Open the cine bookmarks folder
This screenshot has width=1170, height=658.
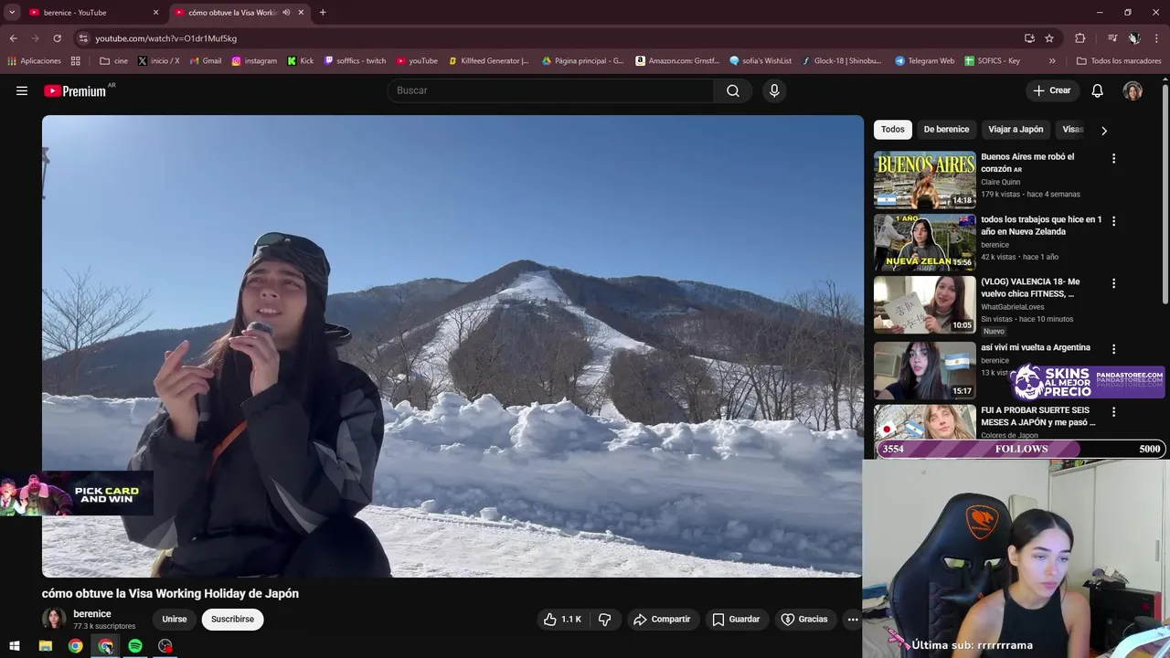(x=114, y=61)
